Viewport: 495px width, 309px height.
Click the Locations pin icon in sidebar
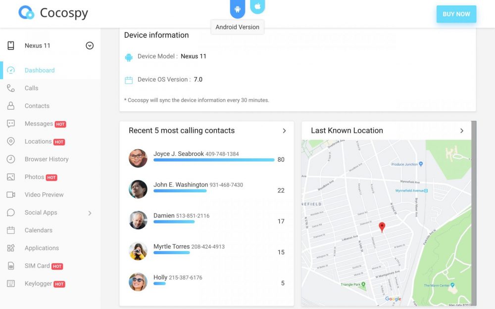[x=11, y=141]
